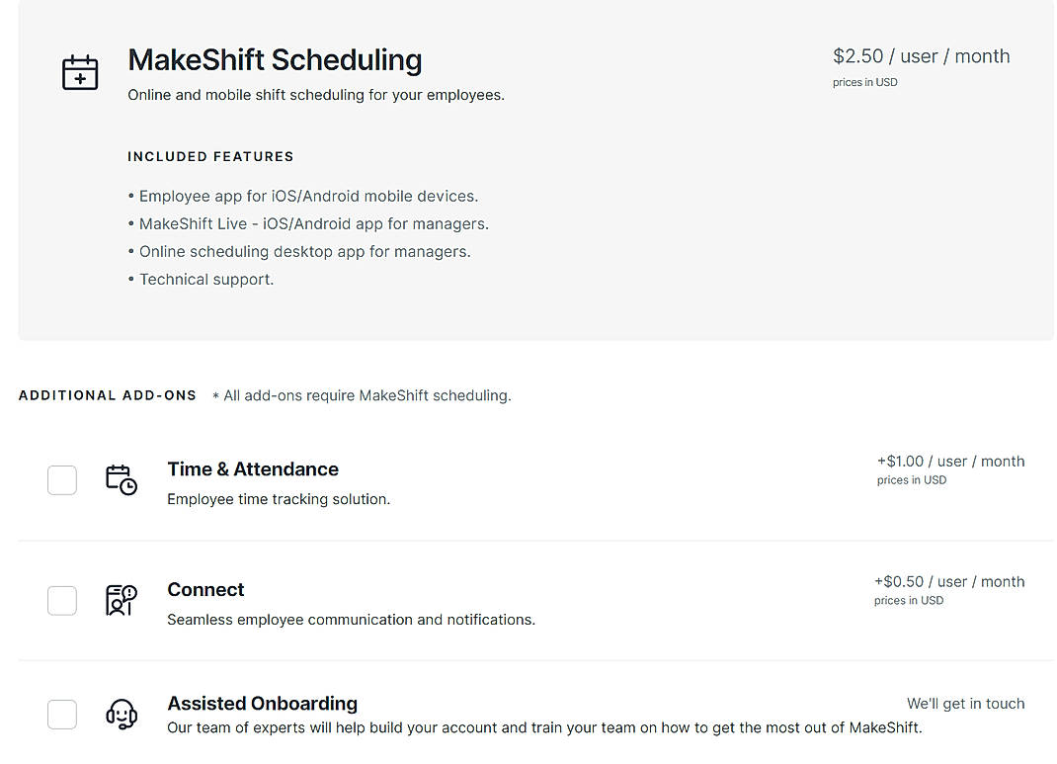Select the $2.50 per user price label
Screen dimensions: 1057x764
[921, 56]
